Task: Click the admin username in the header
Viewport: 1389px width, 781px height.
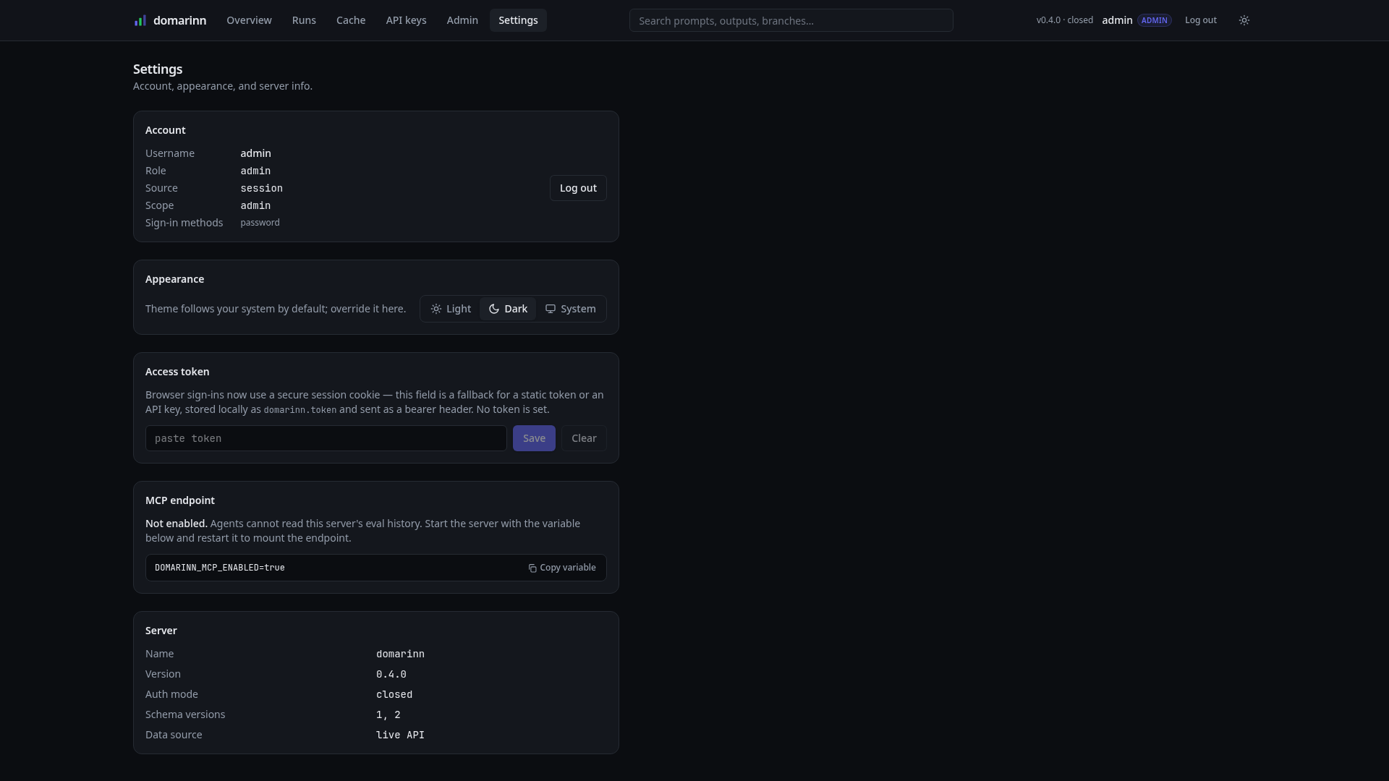Action: (1117, 20)
